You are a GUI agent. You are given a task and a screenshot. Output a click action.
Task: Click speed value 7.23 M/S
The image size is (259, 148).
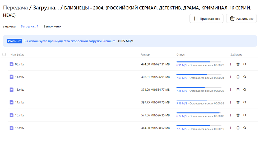182,129
